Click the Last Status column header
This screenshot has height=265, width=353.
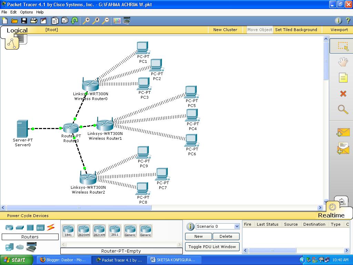pos(268,224)
